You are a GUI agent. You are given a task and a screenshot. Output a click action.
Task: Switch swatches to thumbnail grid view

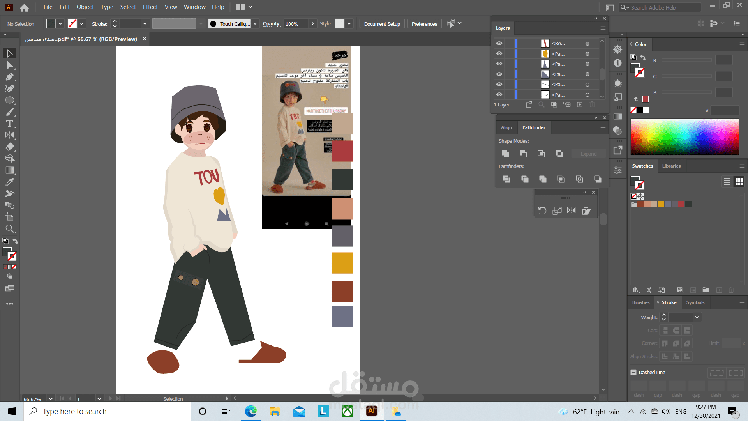coord(739,182)
